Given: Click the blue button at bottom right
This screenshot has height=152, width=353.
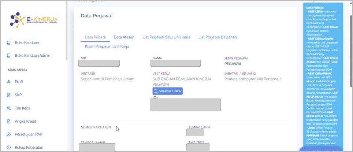Looking at the screenshot, I should [x=321, y=149].
